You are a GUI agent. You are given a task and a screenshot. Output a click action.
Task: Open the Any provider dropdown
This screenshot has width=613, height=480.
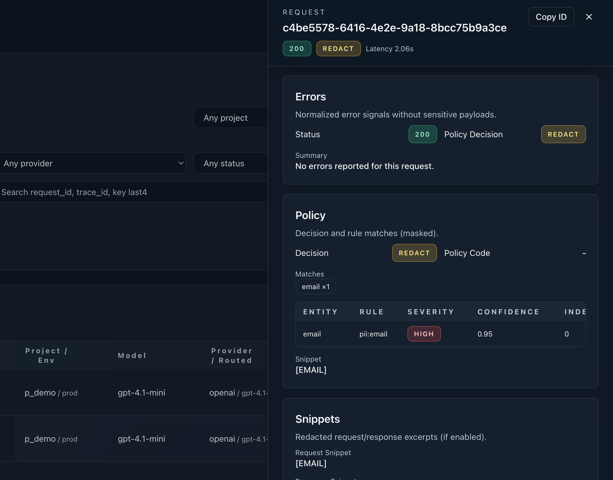coord(93,163)
